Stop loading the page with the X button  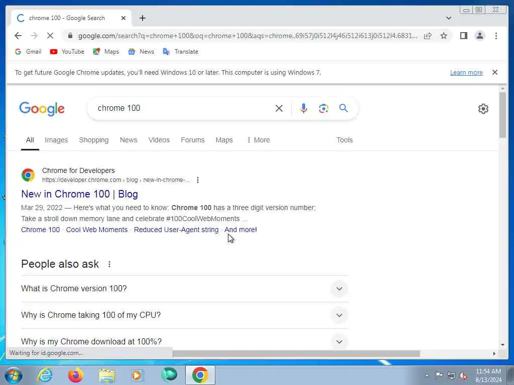coord(50,36)
